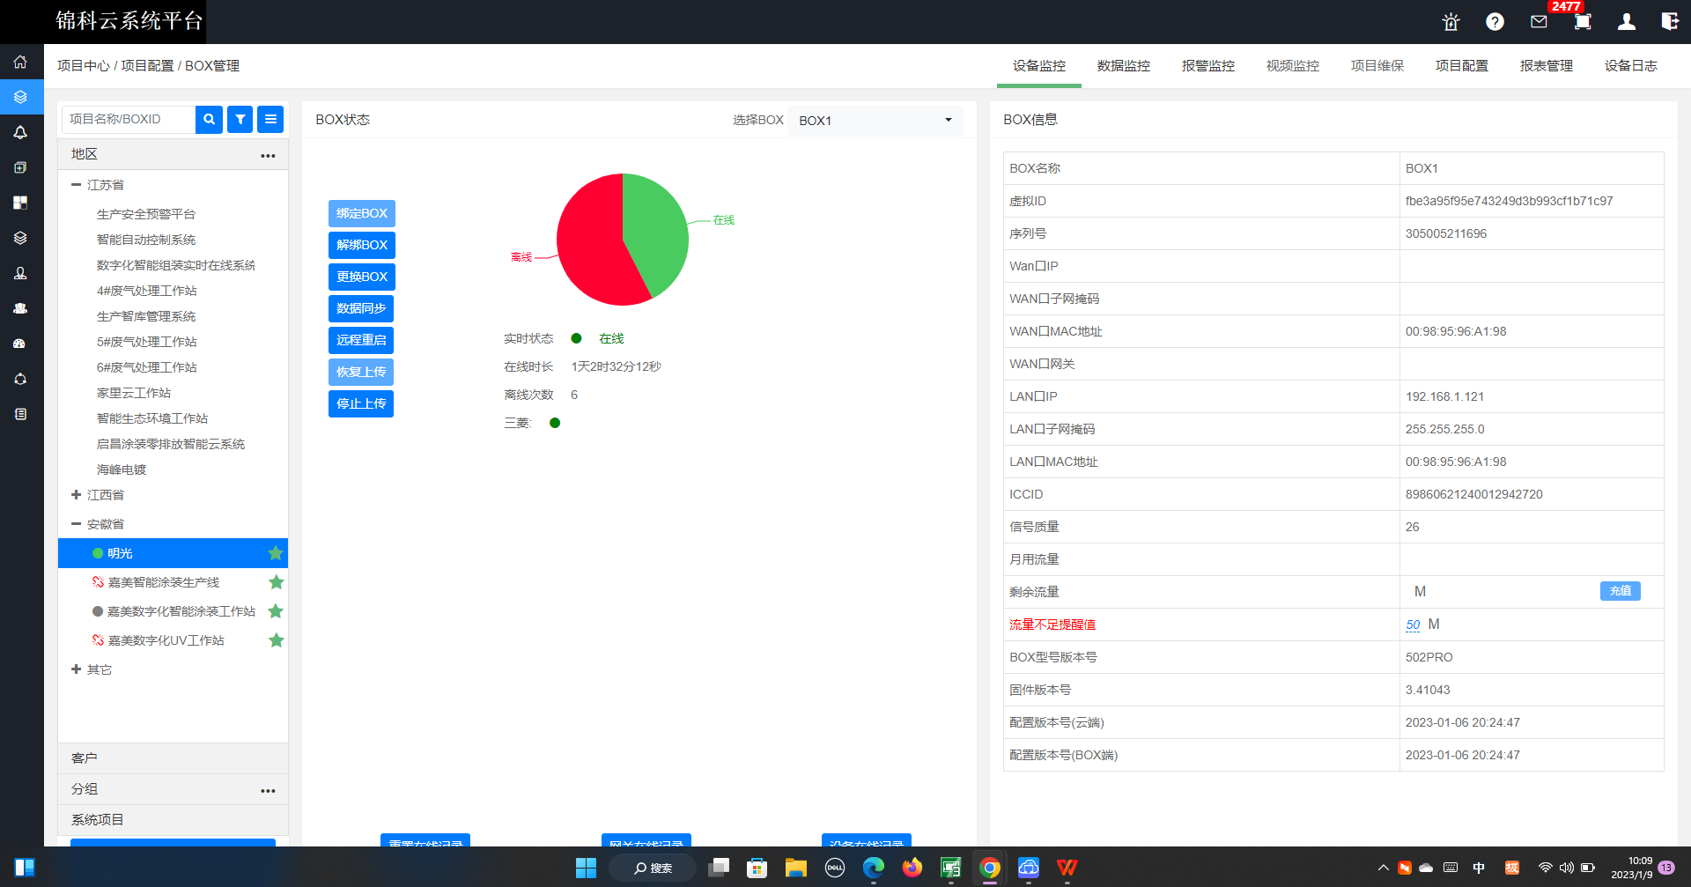Screen dimensions: 1691x887
Task: Click the 项目名称/BOXID search field
Action: pyautogui.click(x=129, y=119)
